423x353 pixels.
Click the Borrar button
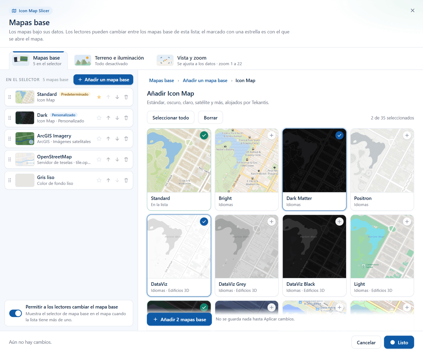(211, 118)
